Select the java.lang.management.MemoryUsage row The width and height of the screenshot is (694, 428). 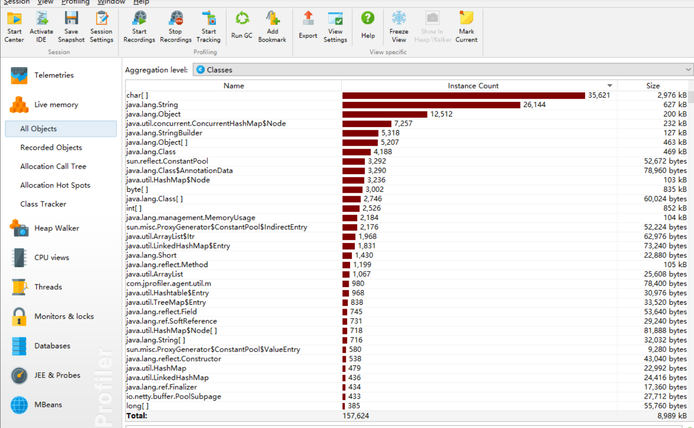point(407,218)
